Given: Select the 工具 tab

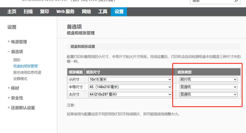Looking at the screenshot, I should (103, 12).
